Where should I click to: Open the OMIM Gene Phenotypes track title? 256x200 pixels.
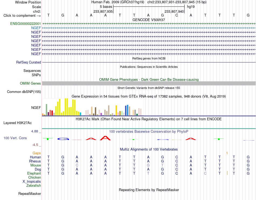coord(149,79)
